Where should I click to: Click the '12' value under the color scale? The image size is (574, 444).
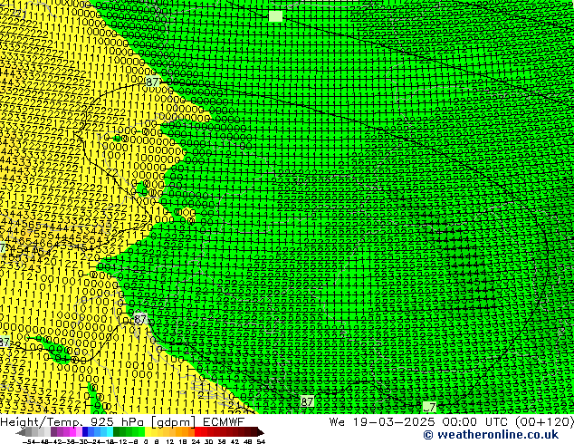(x=169, y=441)
